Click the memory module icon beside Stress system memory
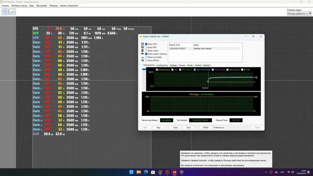The width and height of the screenshot is (313, 176). tap(142, 54)
